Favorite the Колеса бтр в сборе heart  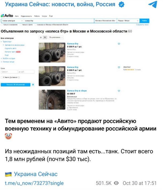coord(119,91)
